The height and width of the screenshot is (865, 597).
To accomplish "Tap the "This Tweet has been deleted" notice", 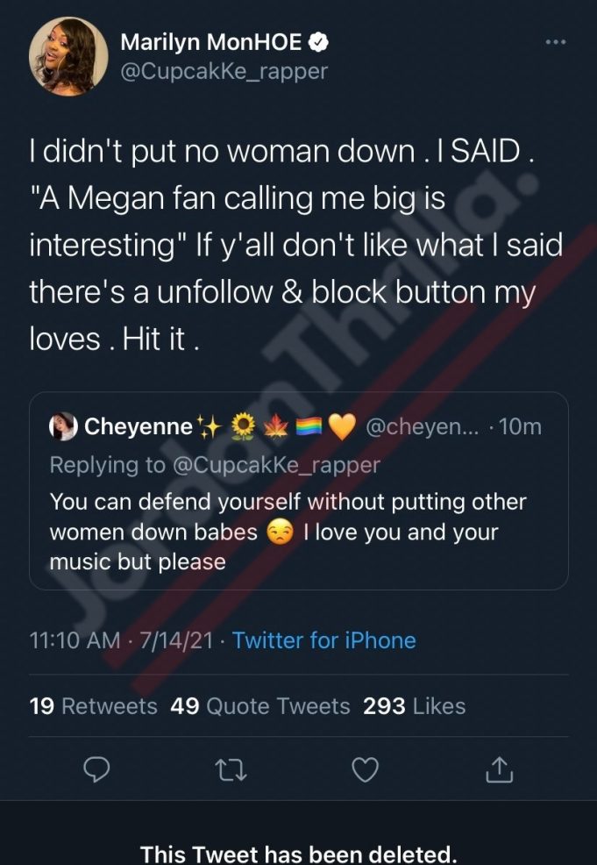I will [x=298, y=853].
